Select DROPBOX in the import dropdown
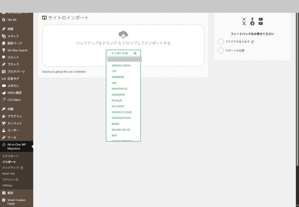This screenshot has width=299, height=207. tap(118, 77)
